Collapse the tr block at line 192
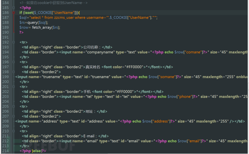The height and width of the screenshot is (154, 249). coord(14,42)
